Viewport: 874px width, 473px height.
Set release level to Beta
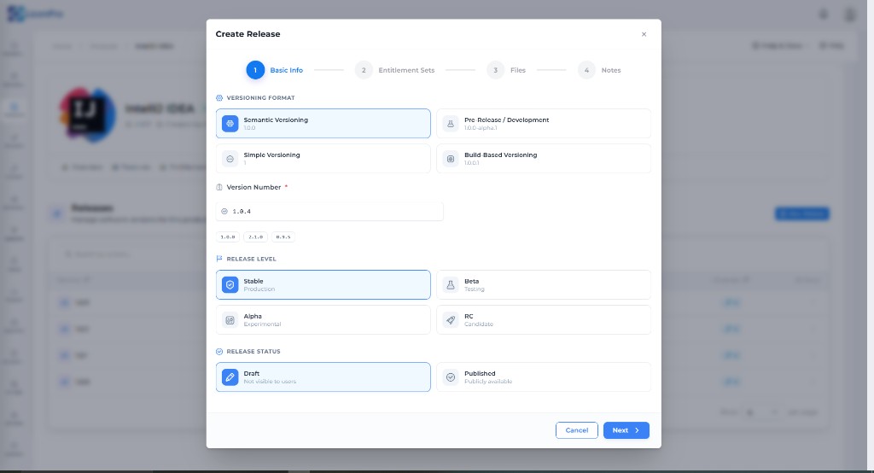click(x=544, y=284)
